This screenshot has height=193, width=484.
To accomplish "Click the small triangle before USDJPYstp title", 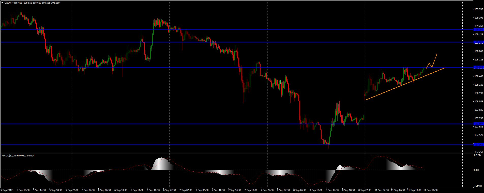I will coord(2,3).
